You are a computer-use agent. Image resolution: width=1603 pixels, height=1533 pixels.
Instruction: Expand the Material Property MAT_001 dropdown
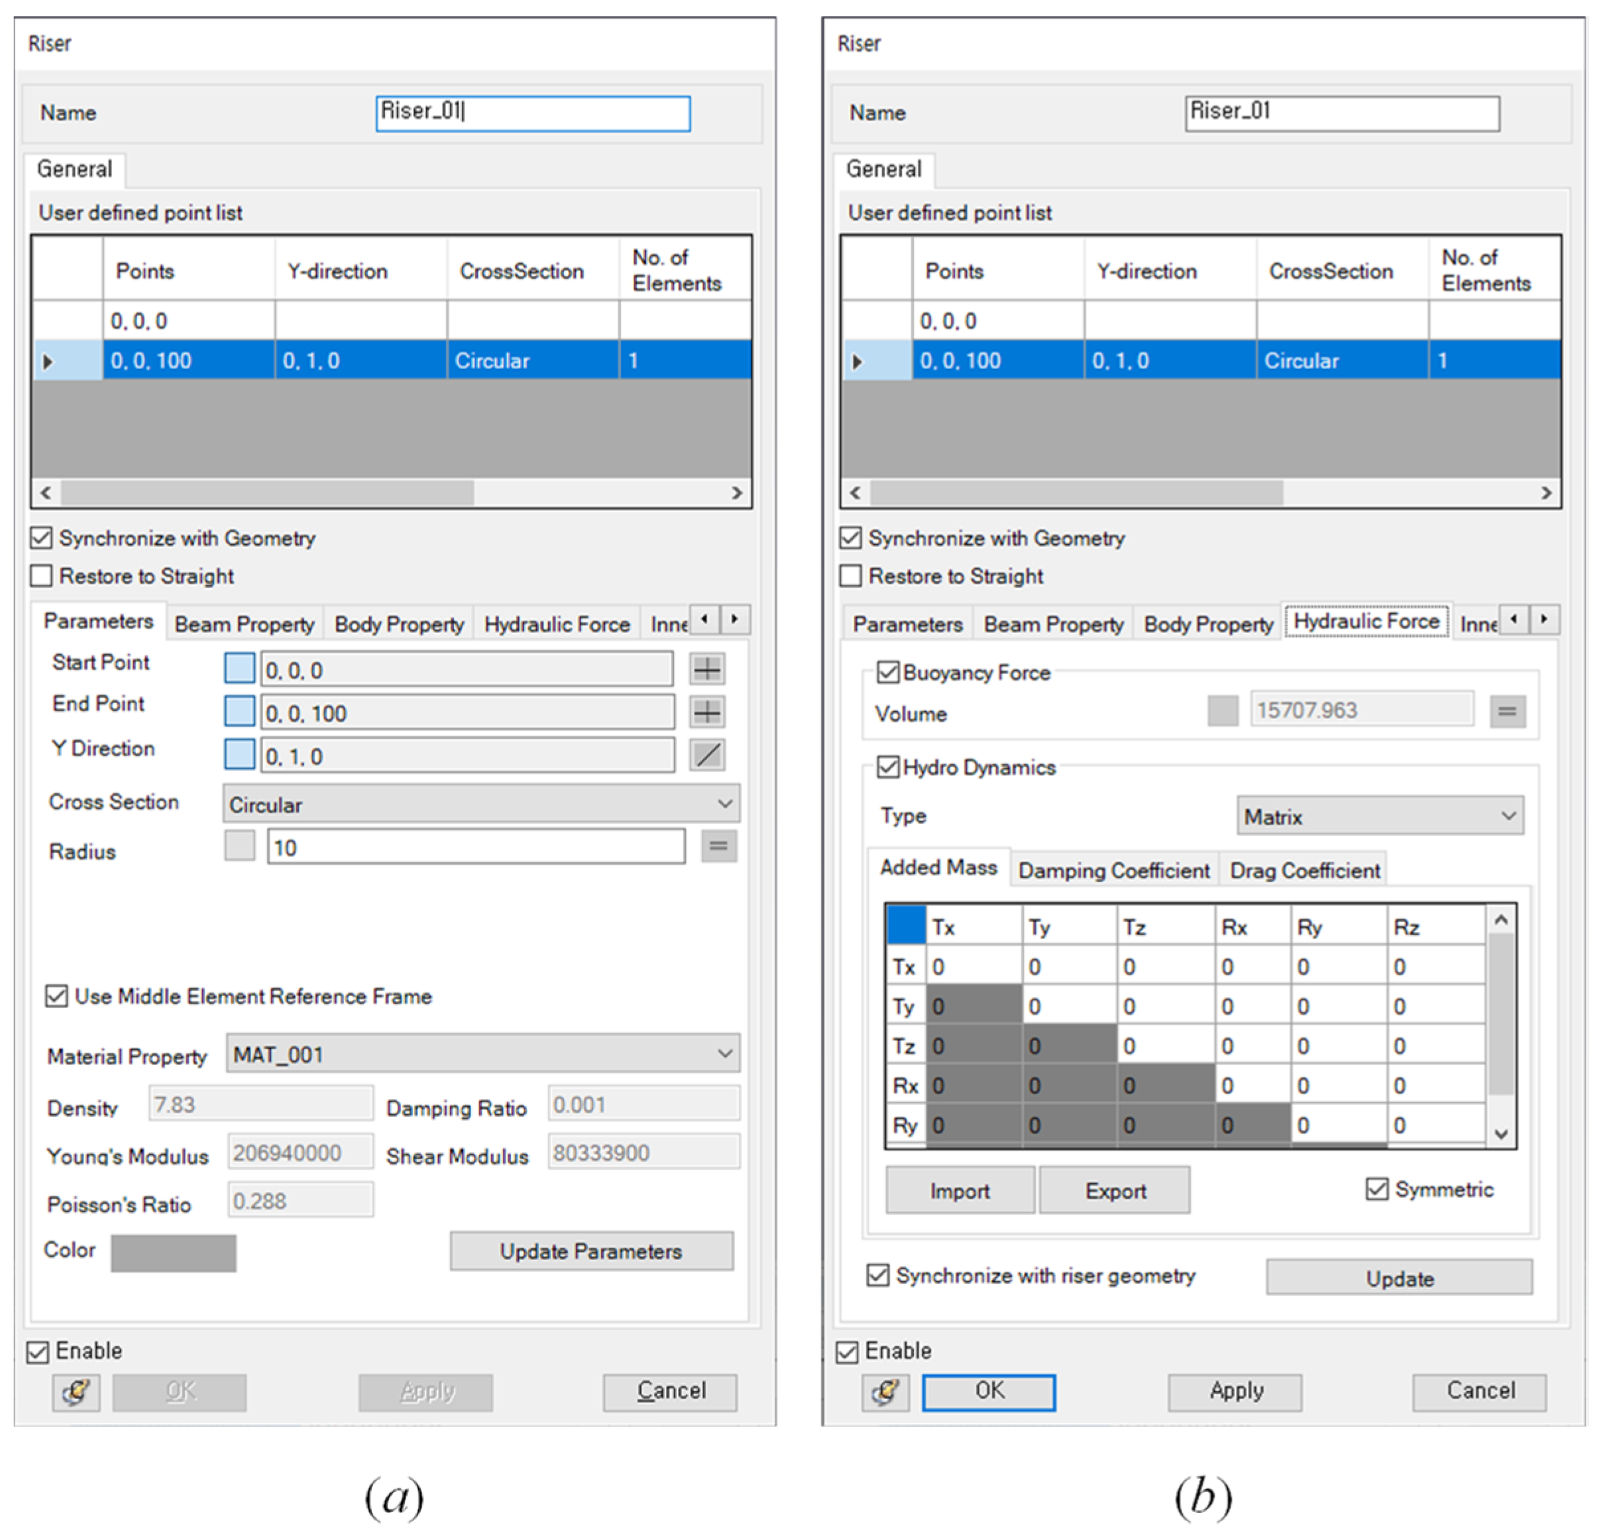tap(483, 1054)
